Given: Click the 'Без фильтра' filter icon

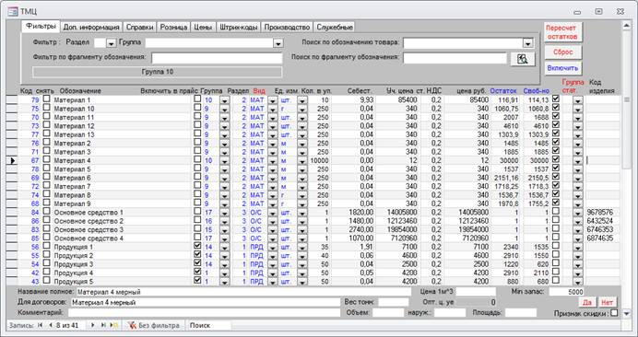Looking at the screenshot, I should (x=132, y=325).
